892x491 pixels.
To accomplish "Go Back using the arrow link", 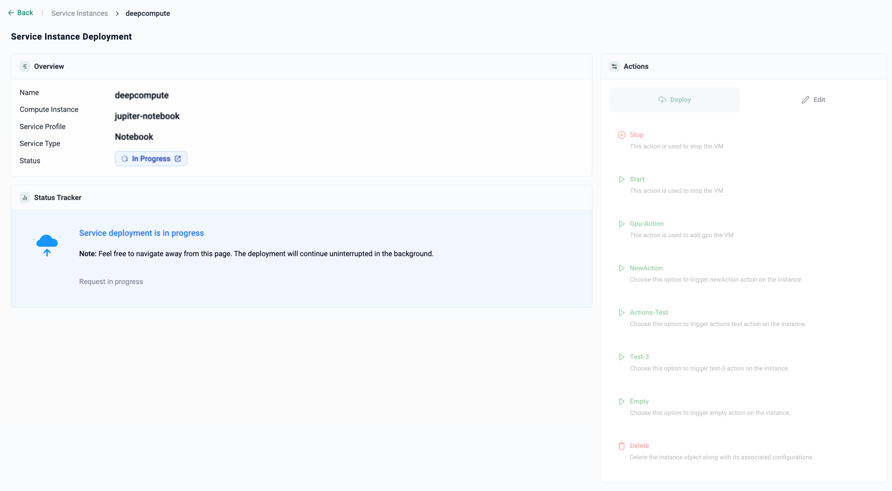I will [20, 13].
